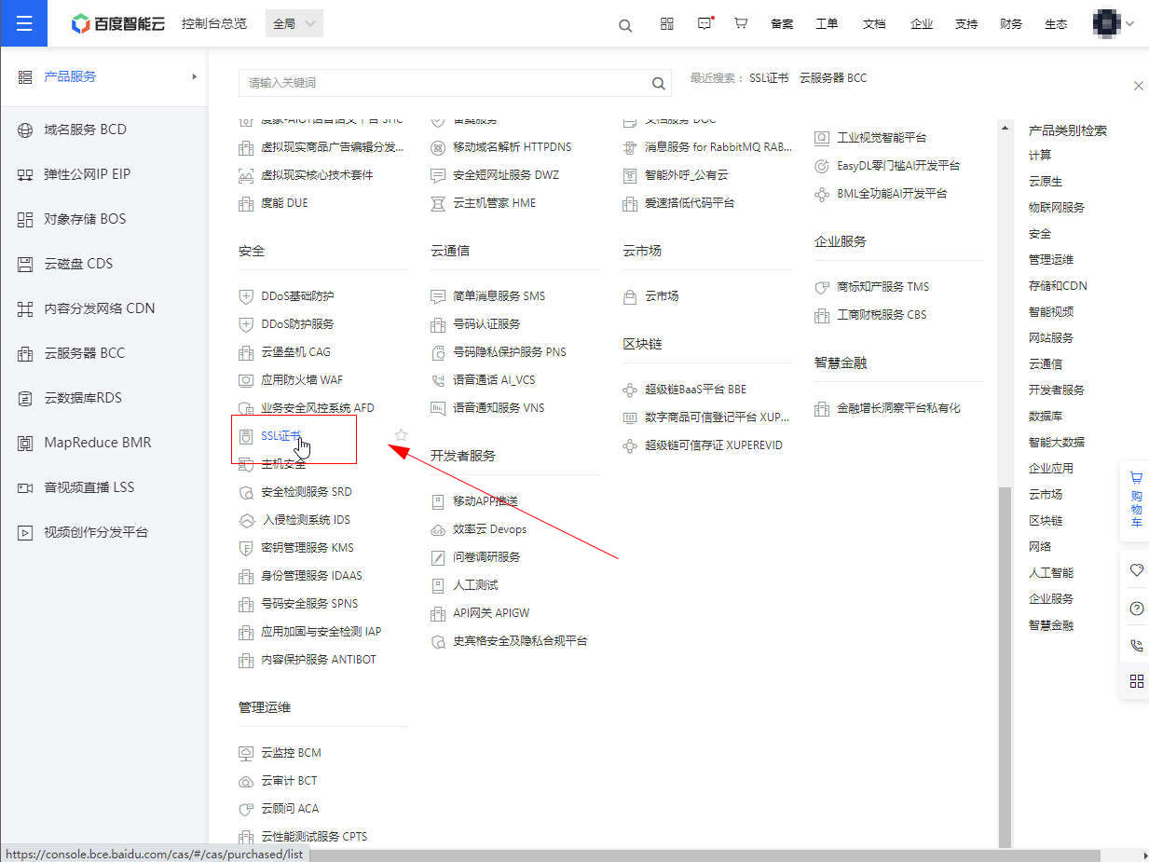Open 简单消息服务 SMS
The height and width of the screenshot is (862, 1149).
[499, 296]
